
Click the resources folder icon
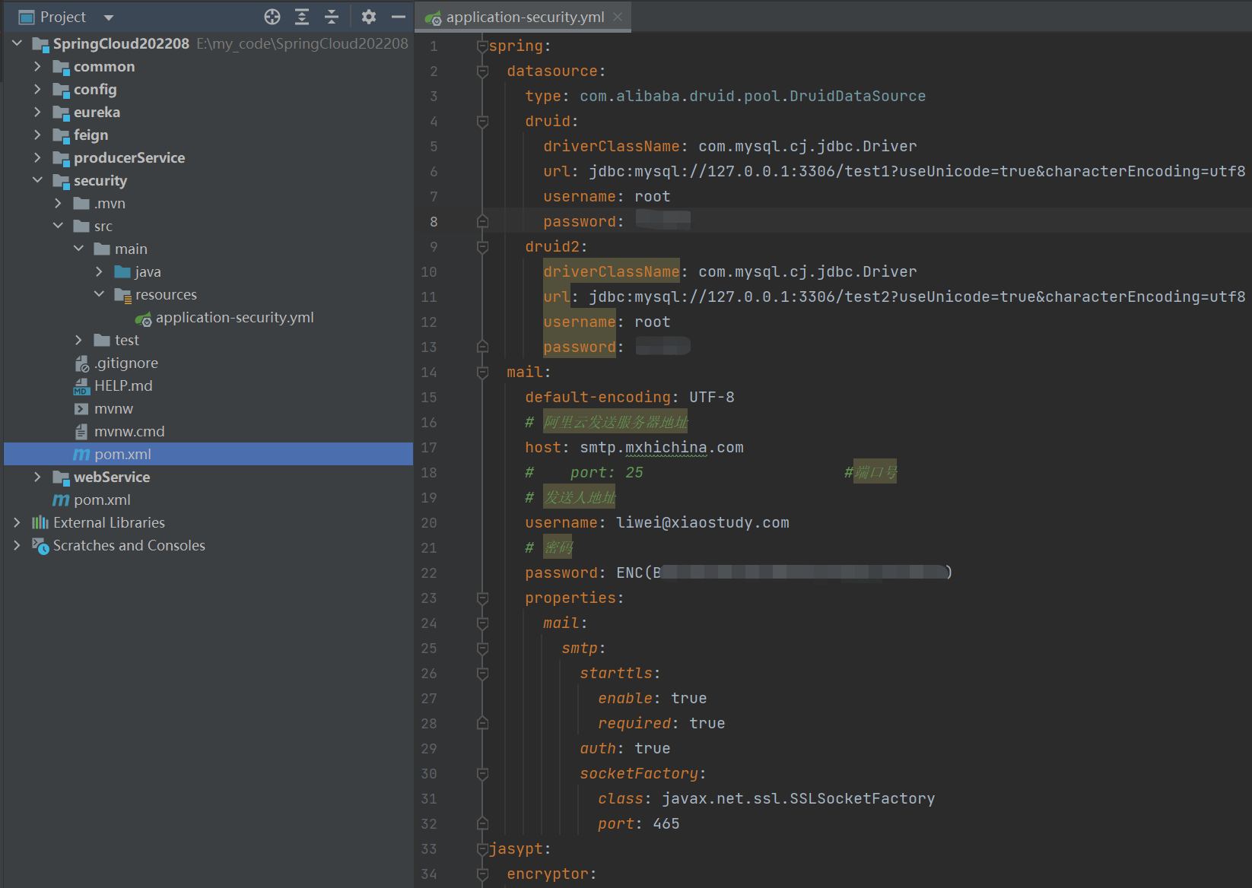click(122, 295)
